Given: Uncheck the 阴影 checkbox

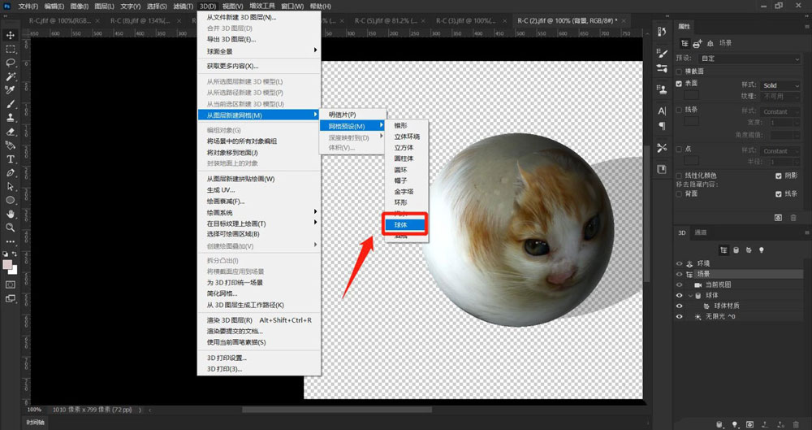Looking at the screenshot, I should tap(779, 176).
